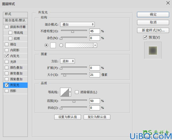
Task: Enable 颜色叠加 checkbox
Action: tap(7, 68)
